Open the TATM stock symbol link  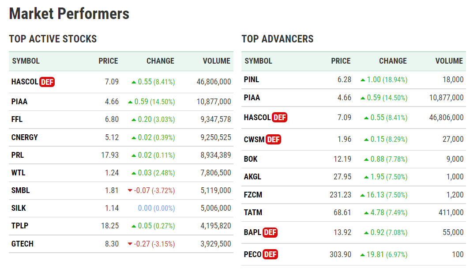253,212
